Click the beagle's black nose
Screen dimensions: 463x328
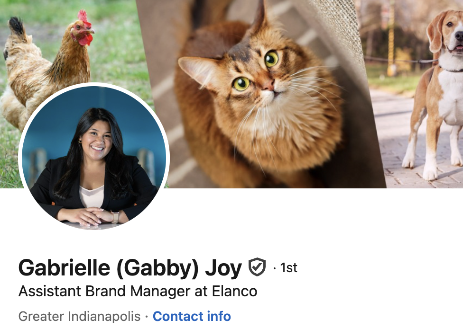(460, 35)
